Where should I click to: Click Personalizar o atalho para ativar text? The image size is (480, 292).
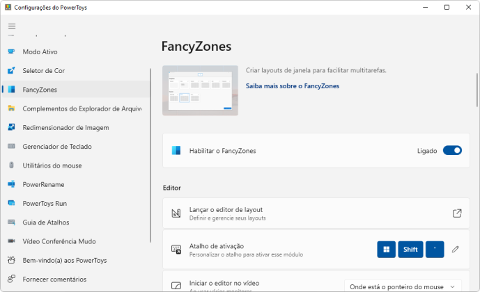(x=246, y=254)
